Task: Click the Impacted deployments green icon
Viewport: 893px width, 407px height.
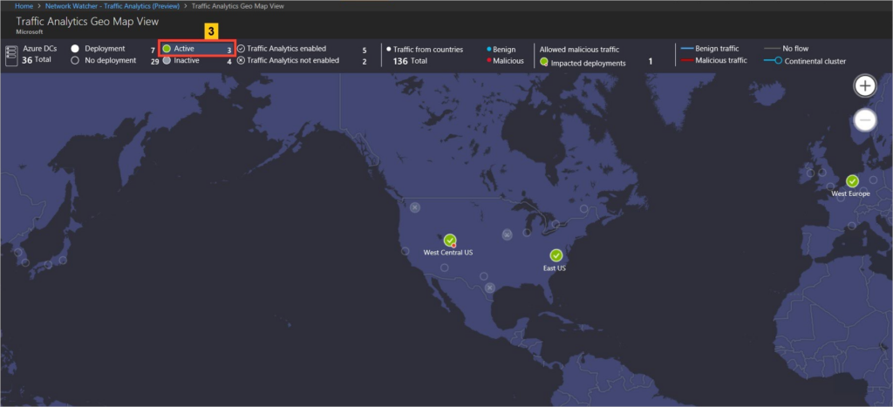Action: (544, 63)
